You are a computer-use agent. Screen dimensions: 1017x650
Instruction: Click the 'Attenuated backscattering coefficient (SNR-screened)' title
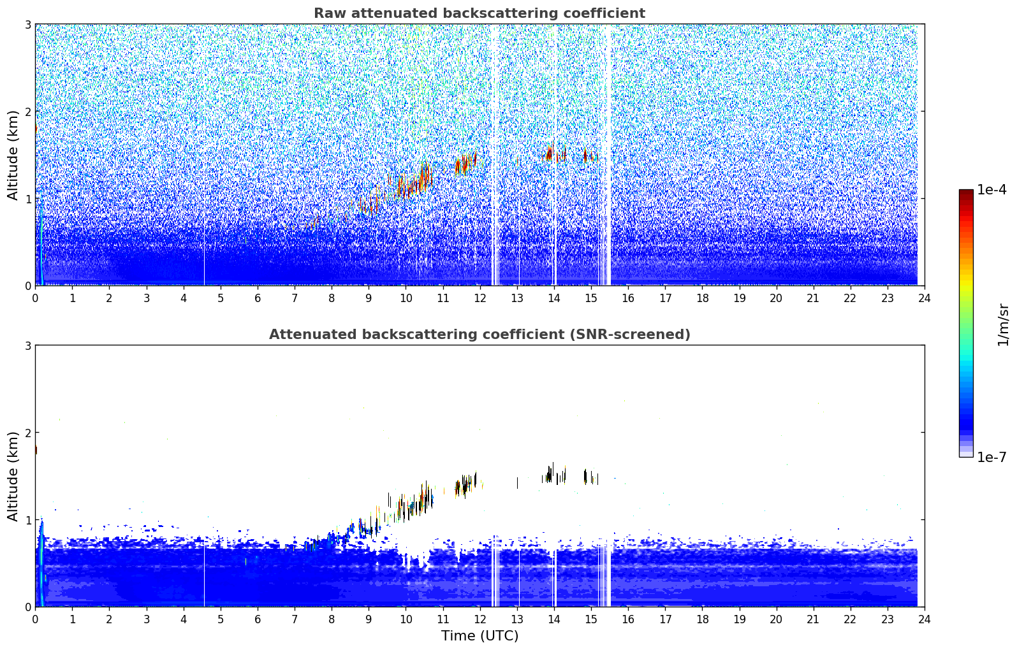[x=479, y=335]
